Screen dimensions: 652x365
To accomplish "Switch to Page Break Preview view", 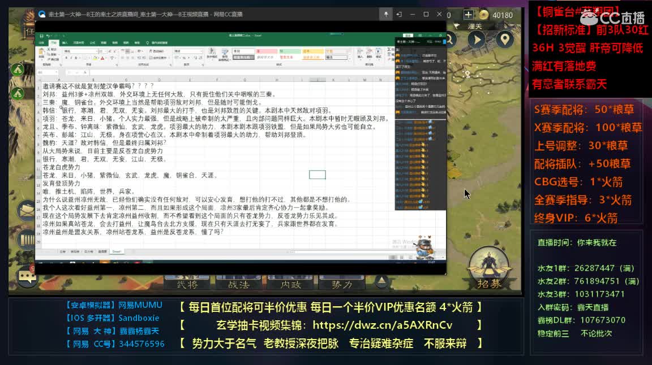I will (410, 258).
